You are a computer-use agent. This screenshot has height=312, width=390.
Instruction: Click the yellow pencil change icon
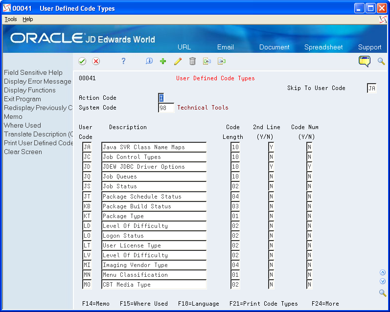[178, 61]
